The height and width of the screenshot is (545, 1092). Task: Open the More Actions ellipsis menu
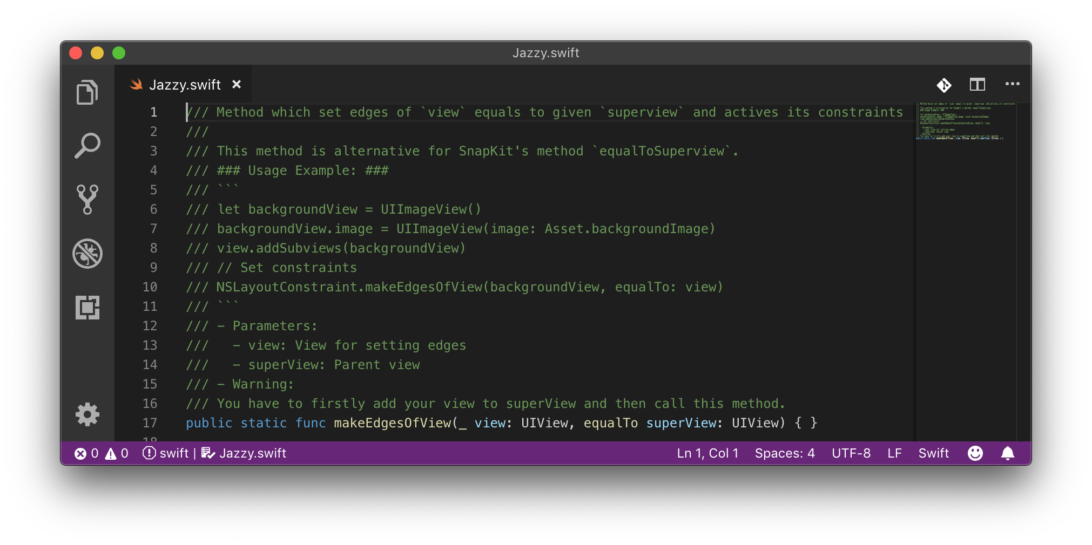(1012, 84)
